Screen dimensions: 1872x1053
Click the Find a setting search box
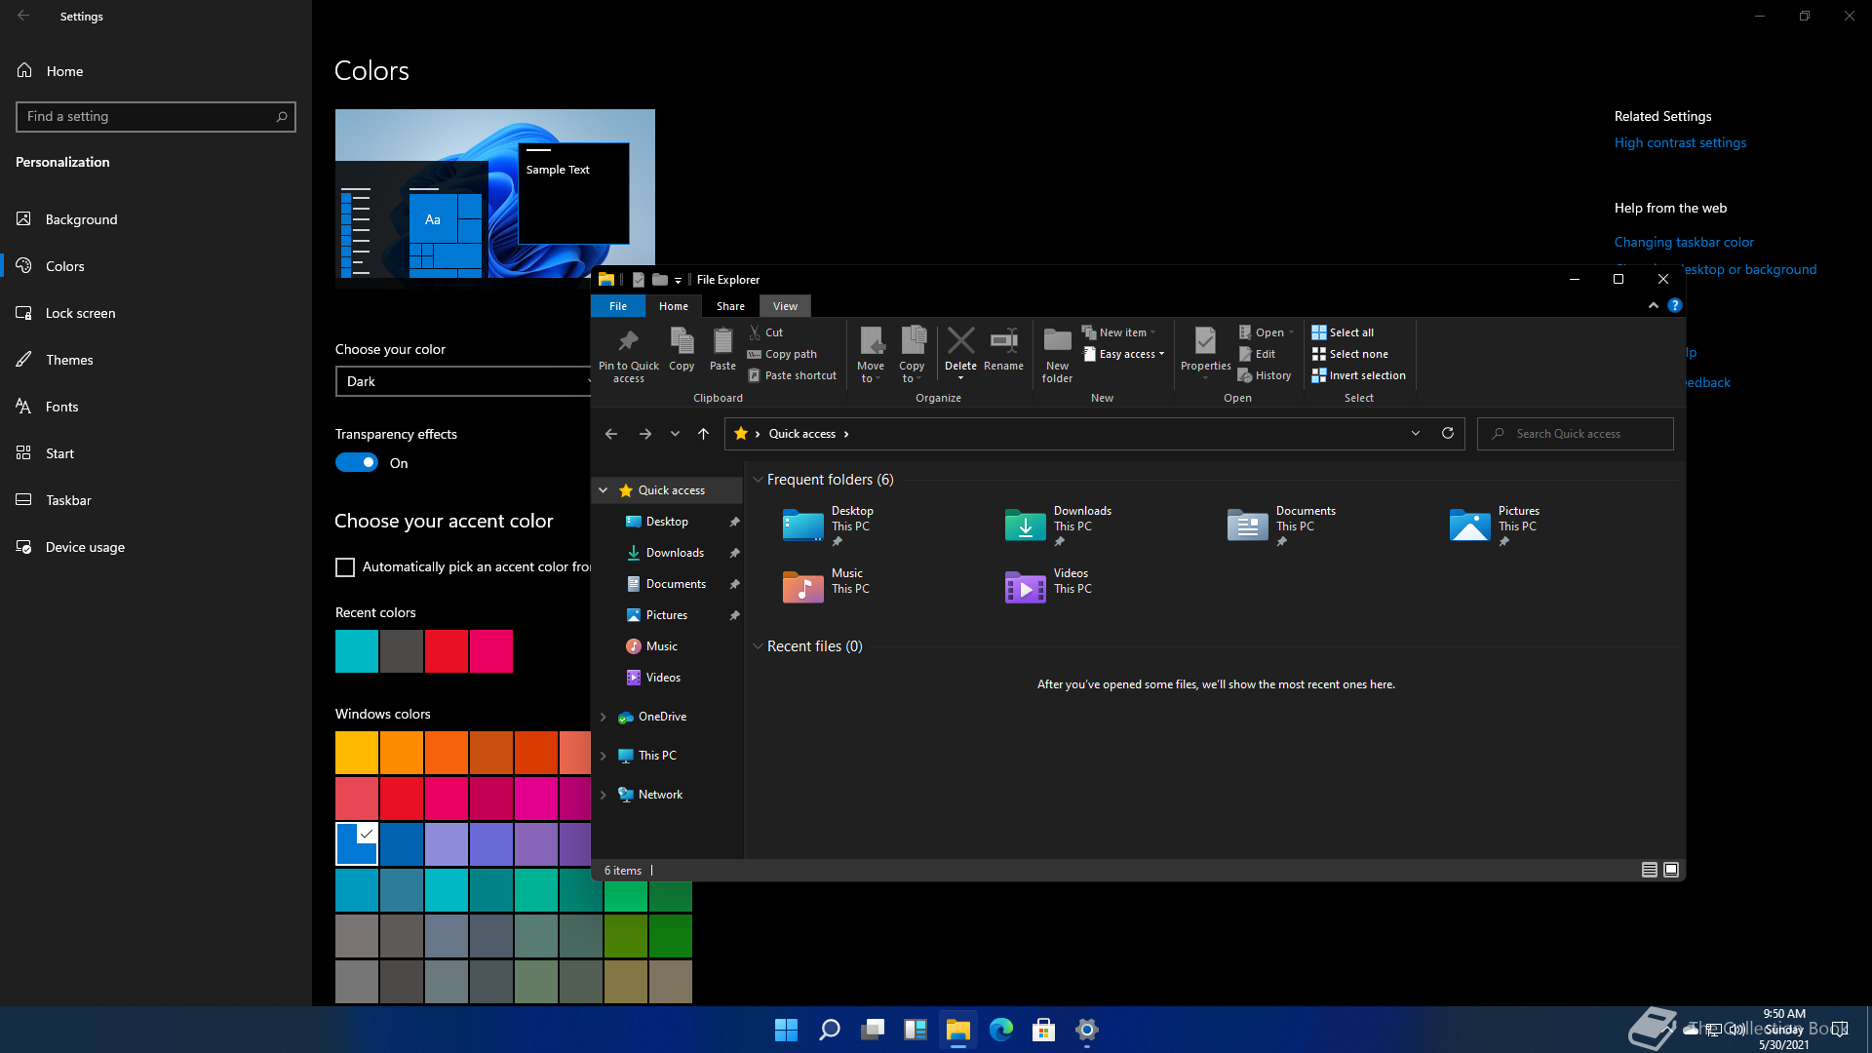pos(156,117)
